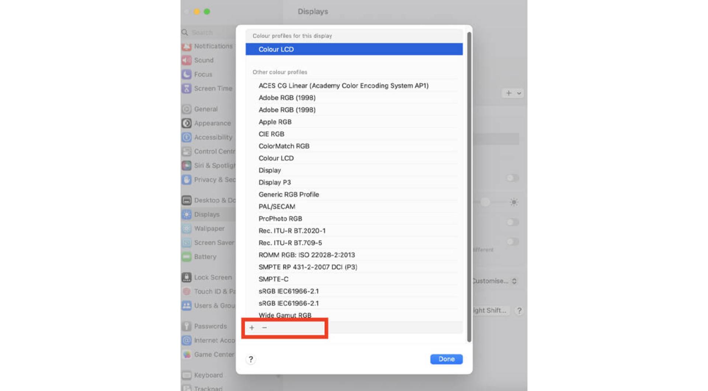
Task: Click the help button beside Night Shift
Action: point(519,311)
